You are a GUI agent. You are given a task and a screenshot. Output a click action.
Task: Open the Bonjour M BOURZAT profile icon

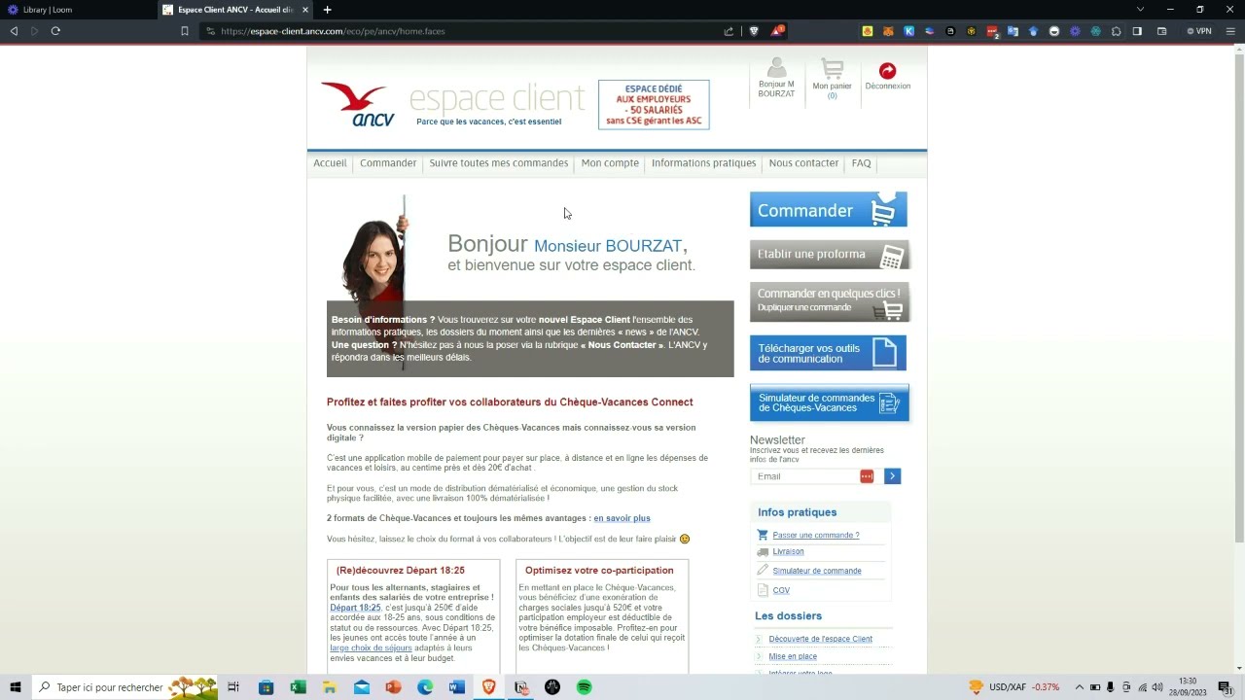point(776,67)
